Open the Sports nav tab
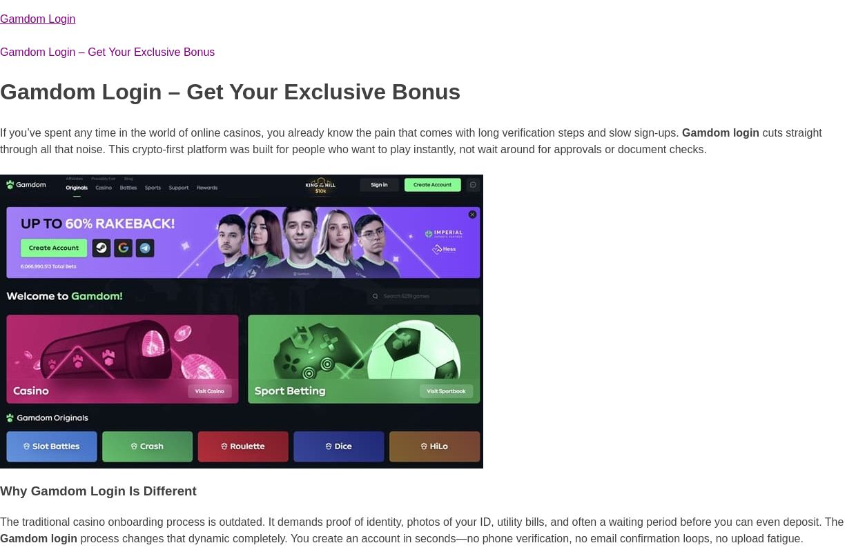The height and width of the screenshot is (552, 856). (153, 188)
